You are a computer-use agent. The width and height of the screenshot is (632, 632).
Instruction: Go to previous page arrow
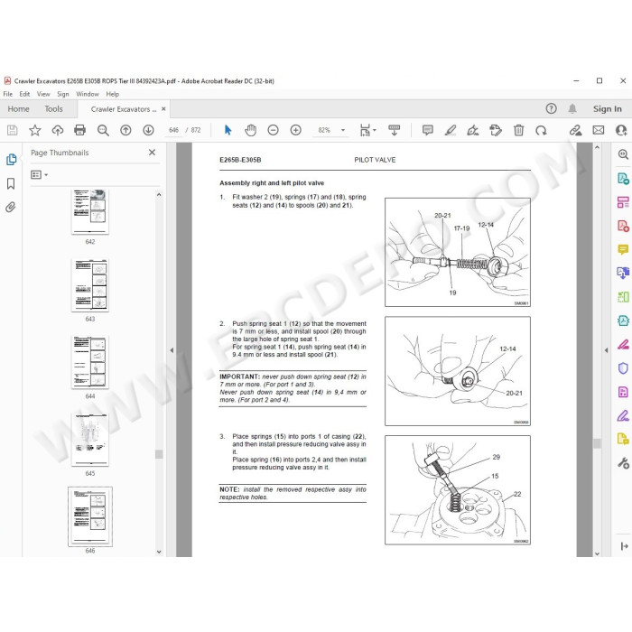(125, 130)
